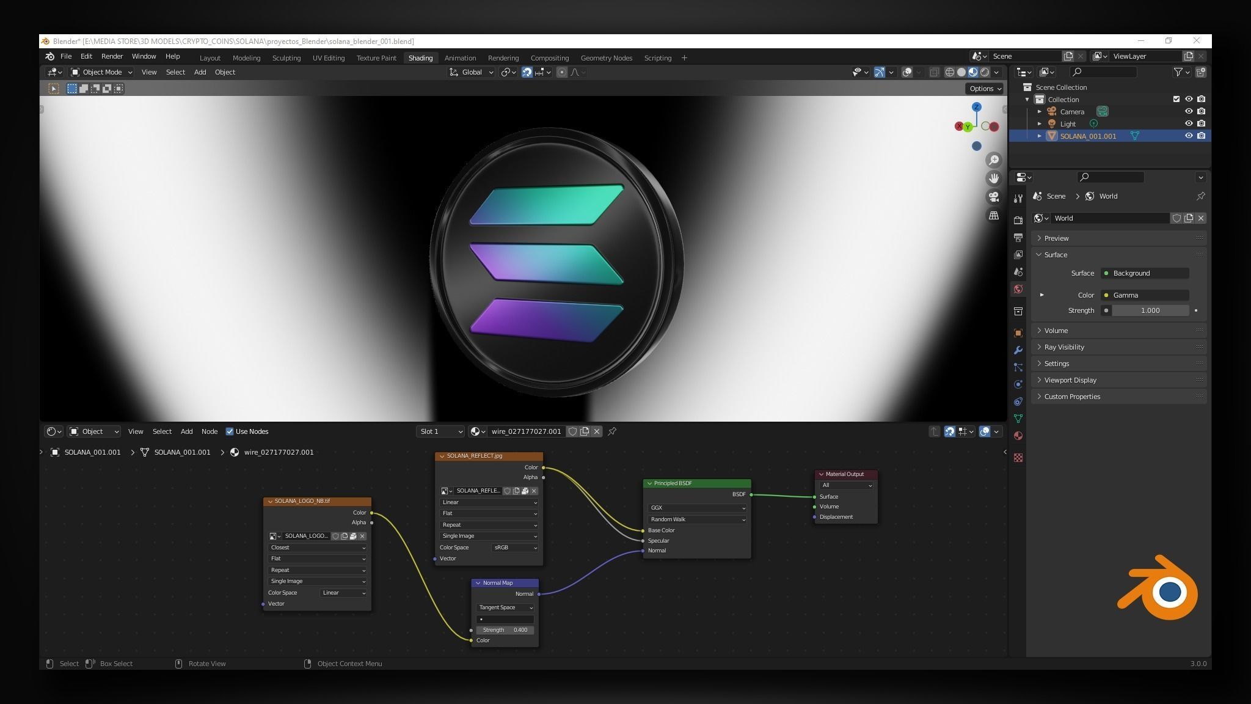
Task: Click the blue Z axis gizmo ball
Action: pyautogui.click(x=976, y=107)
